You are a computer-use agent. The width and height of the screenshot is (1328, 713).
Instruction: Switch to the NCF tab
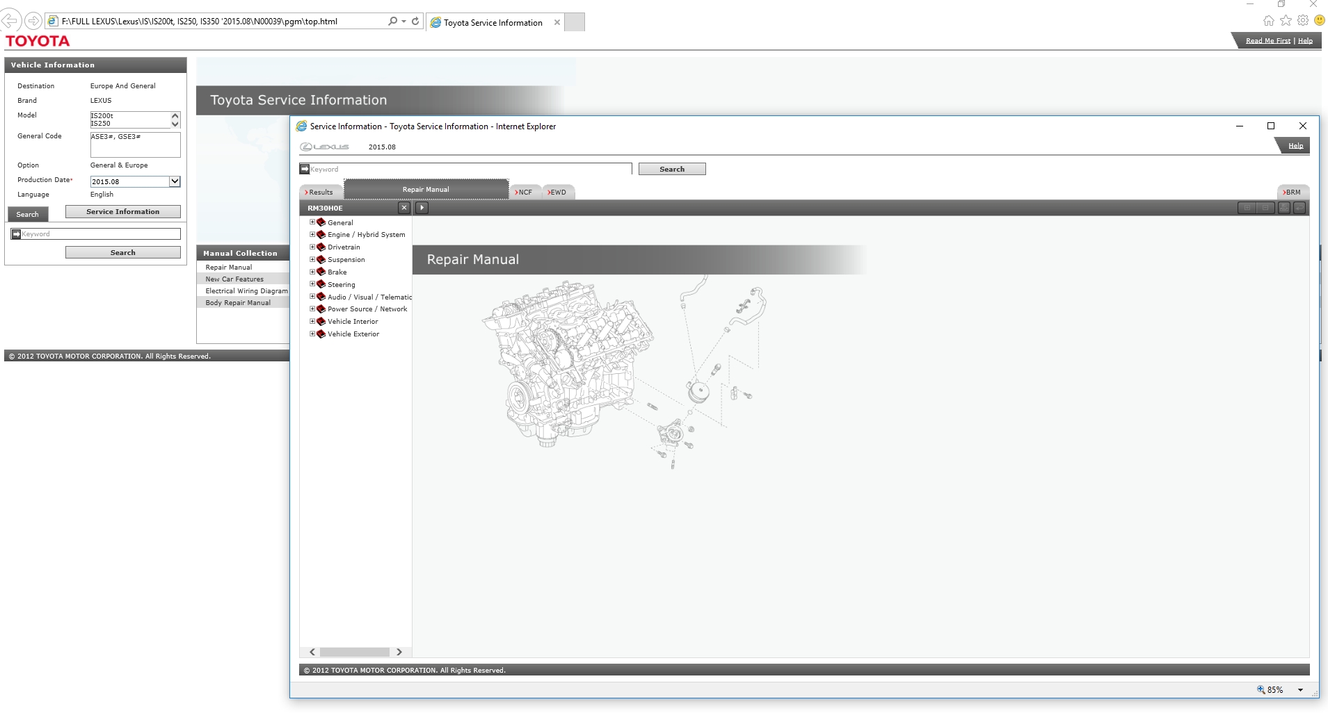525,192
